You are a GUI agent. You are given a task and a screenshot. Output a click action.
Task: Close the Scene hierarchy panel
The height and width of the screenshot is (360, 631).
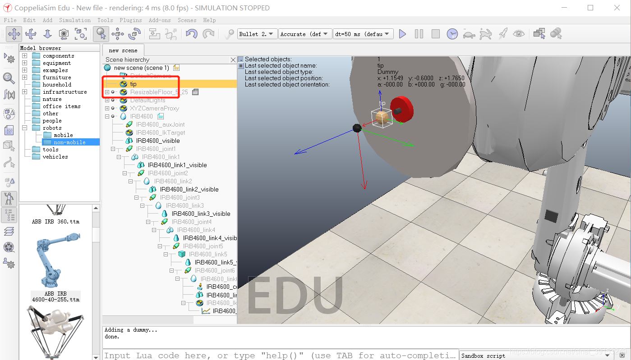tap(233, 59)
